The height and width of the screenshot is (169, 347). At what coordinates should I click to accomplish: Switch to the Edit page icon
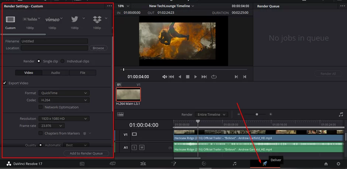pyautogui.click(x=143, y=164)
